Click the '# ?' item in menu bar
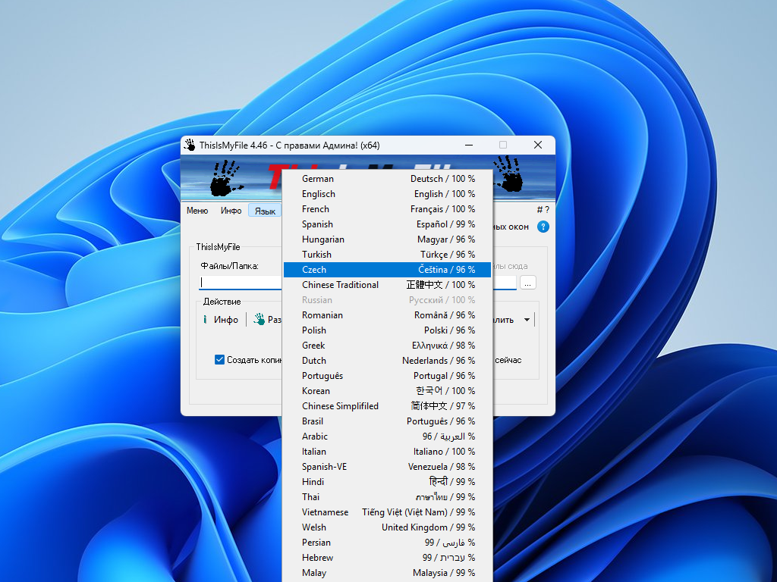Screen dimensions: 777x582 (x=543, y=210)
